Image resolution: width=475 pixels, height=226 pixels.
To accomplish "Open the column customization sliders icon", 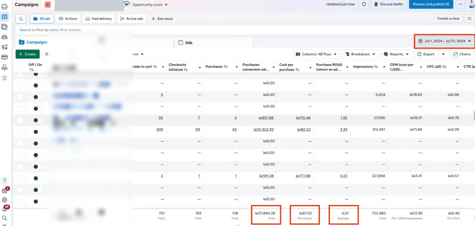I will [469, 19].
